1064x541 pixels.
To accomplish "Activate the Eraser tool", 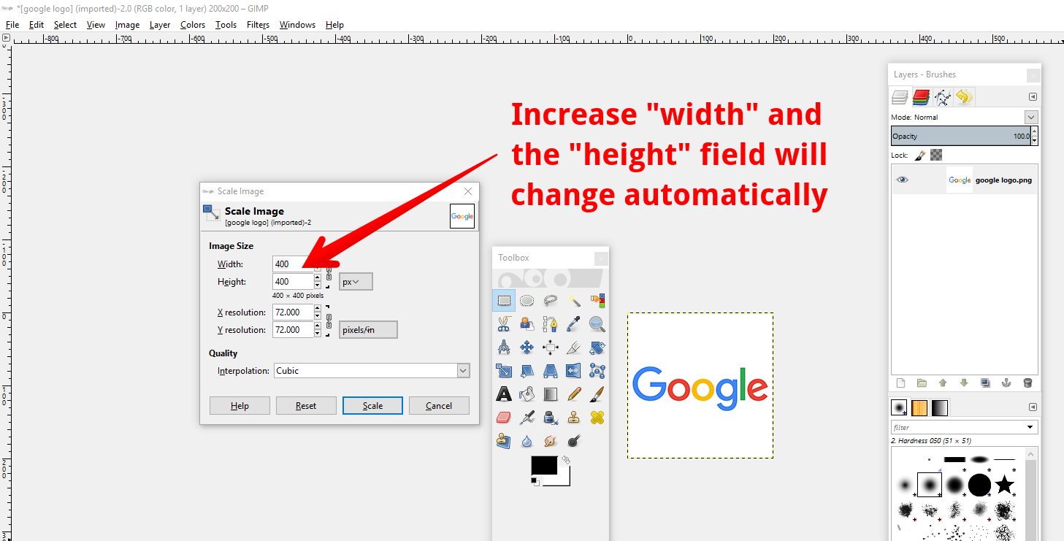I will click(x=504, y=418).
